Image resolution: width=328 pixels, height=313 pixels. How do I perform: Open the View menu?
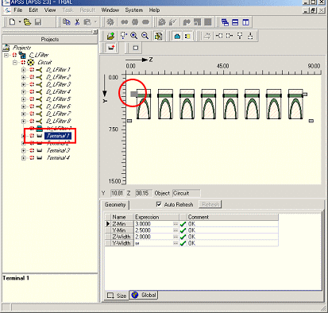tap(50, 10)
